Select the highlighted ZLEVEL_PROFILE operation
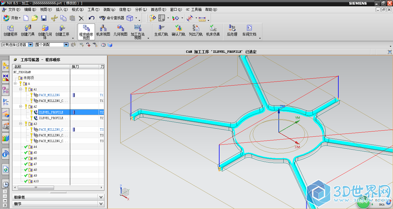 tap(51, 112)
